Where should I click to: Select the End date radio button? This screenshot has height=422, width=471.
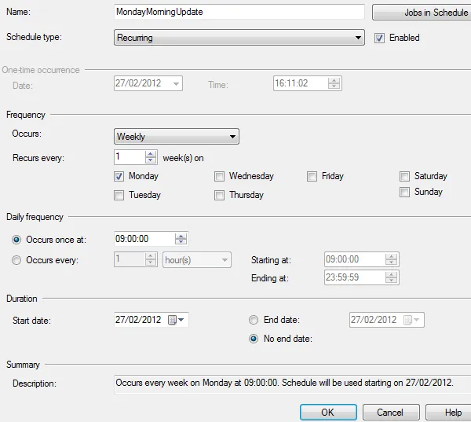coord(253,320)
